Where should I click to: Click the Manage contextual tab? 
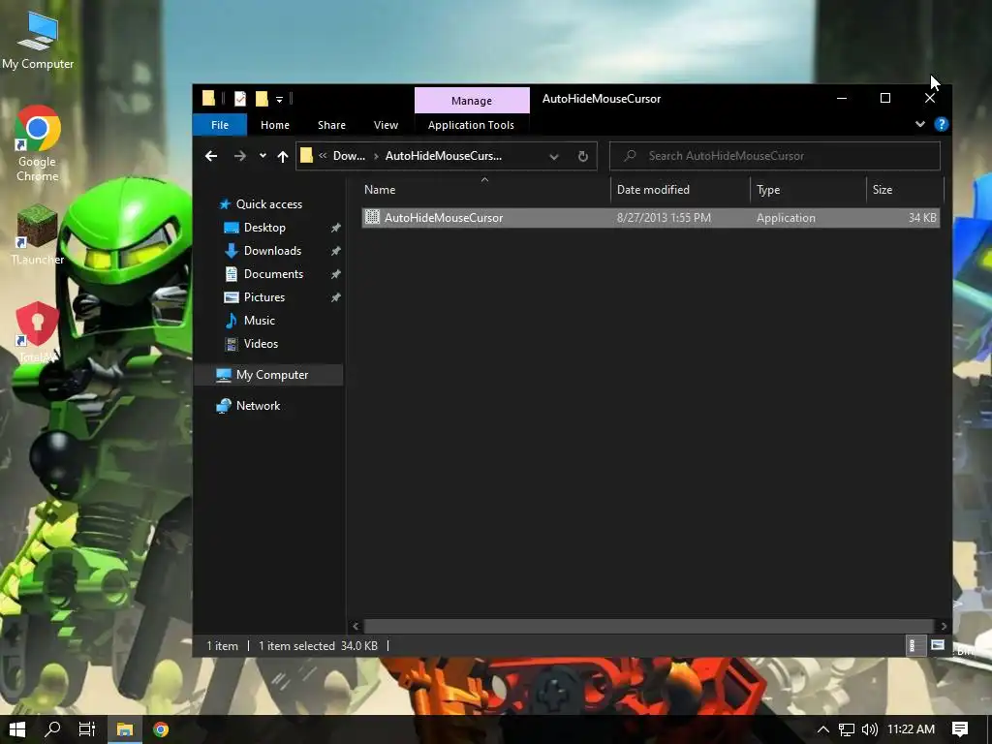click(x=472, y=101)
